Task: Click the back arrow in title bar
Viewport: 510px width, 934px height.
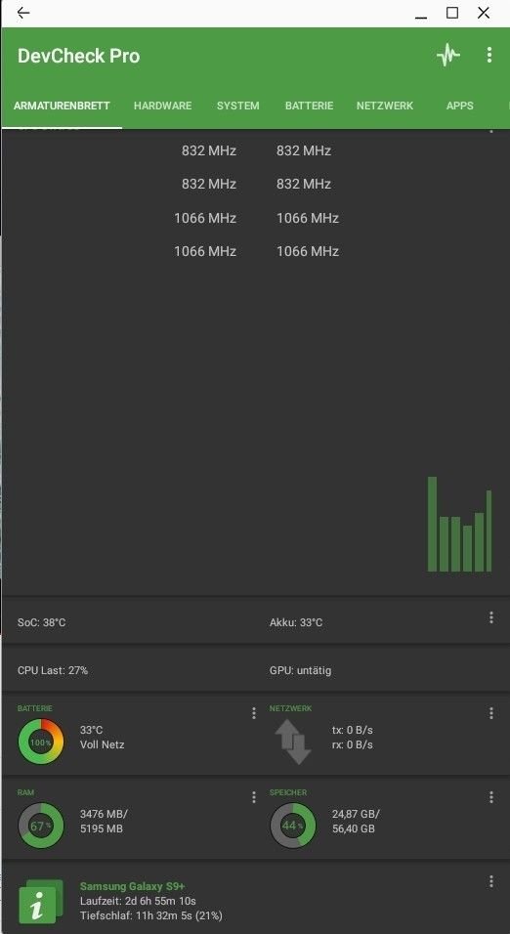Action: [23, 13]
